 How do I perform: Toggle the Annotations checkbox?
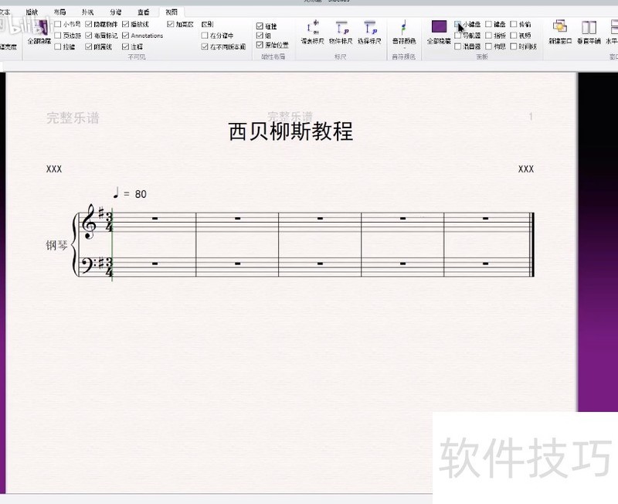point(126,36)
